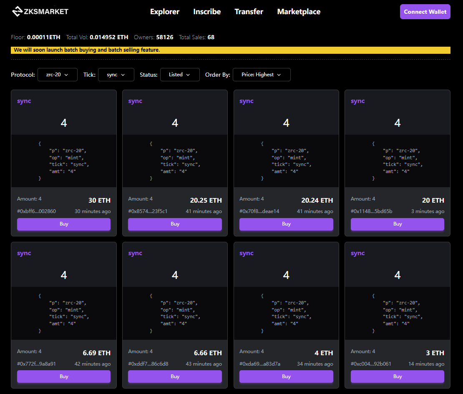463x394 pixels.
Task: Click the sync title on 30 ETH card
Action: pyautogui.click(x=24, y=101)
